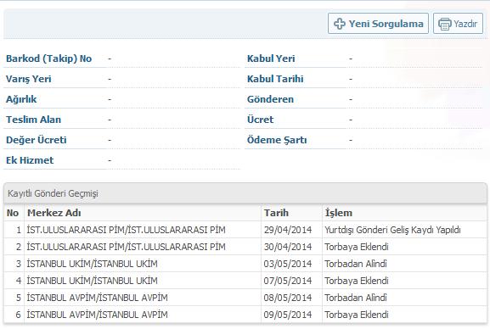Select the Kayıtlı Gönderi Geçmişi panel header
Viewport: 490px width, 329px height.
pyautogui.click(x=245, y=193)
